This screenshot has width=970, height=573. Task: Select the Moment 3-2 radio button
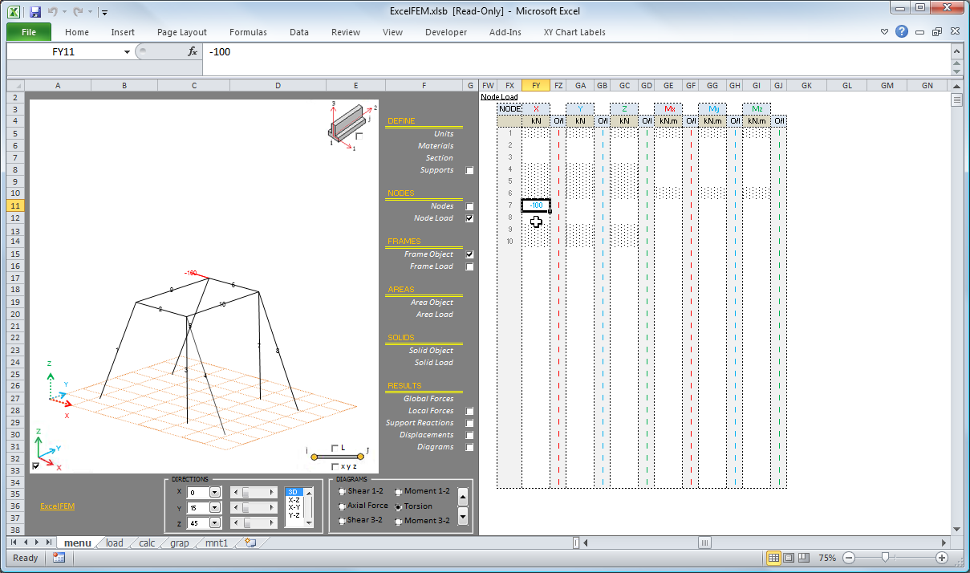[x=399, y=521]
